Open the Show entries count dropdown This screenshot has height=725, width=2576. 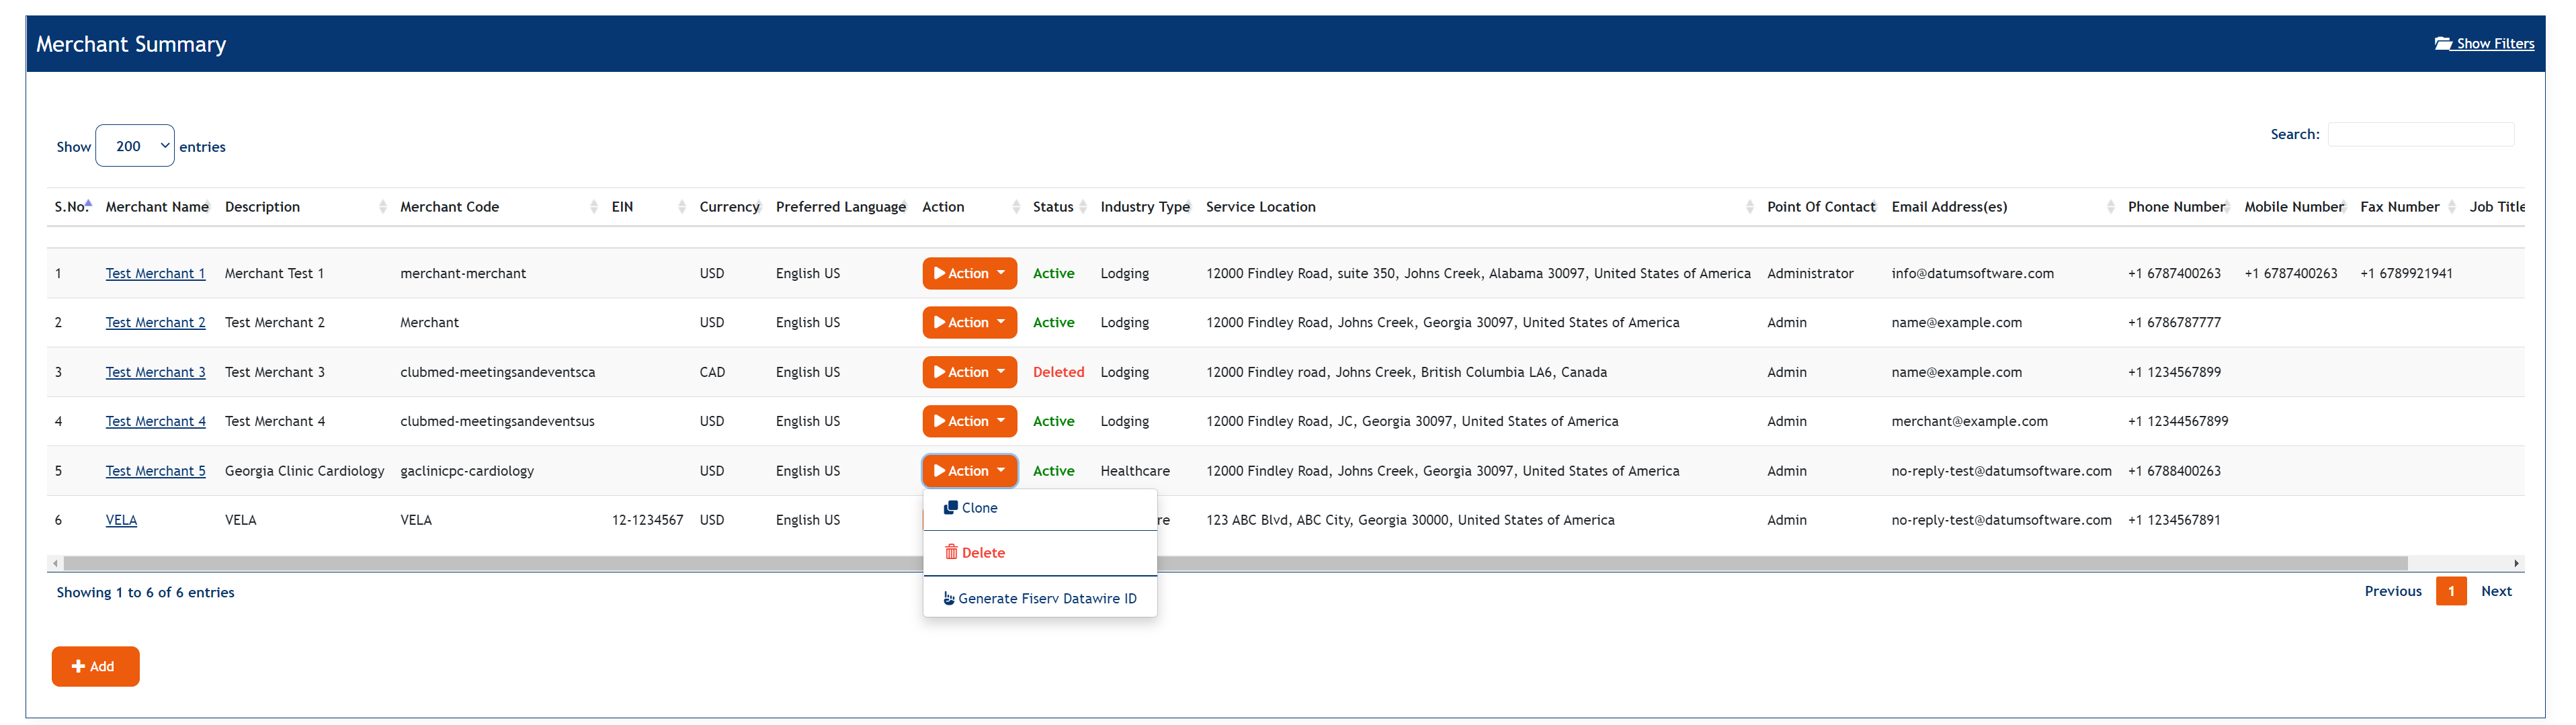135,146
